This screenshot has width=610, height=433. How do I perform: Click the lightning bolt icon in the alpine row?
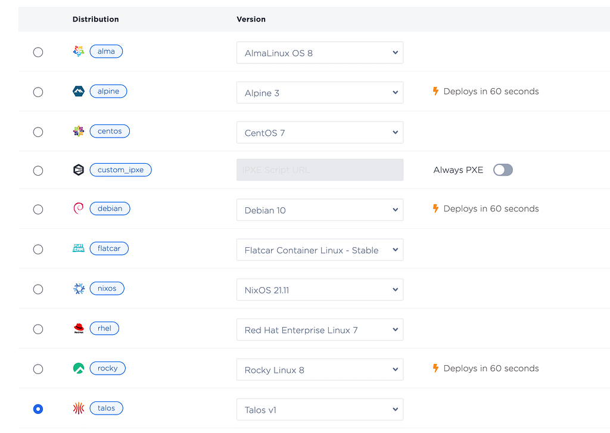point(435,91)
